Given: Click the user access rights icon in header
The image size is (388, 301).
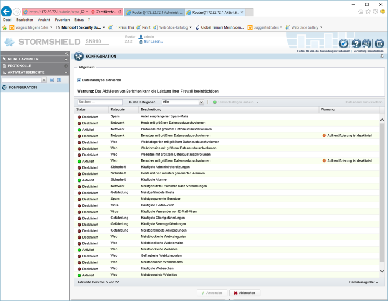Looking at the screenshot, I should tap(367, 44).
